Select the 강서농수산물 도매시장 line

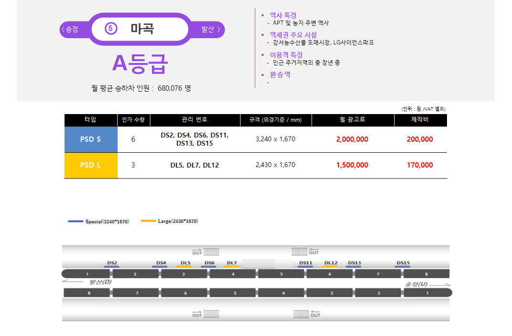(x=323, y=42)
